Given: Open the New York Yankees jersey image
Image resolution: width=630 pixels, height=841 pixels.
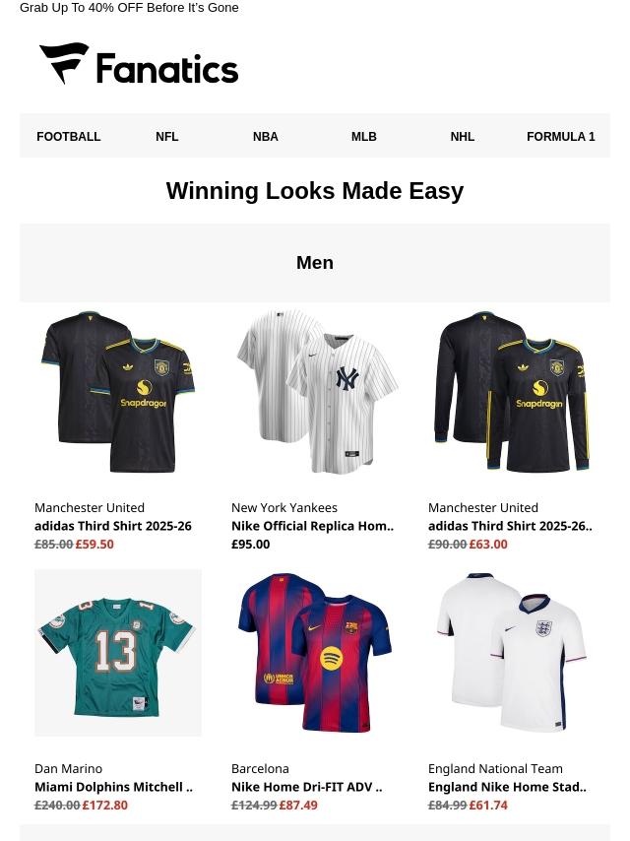Looking at the screenshot, I should coord(315,392).
